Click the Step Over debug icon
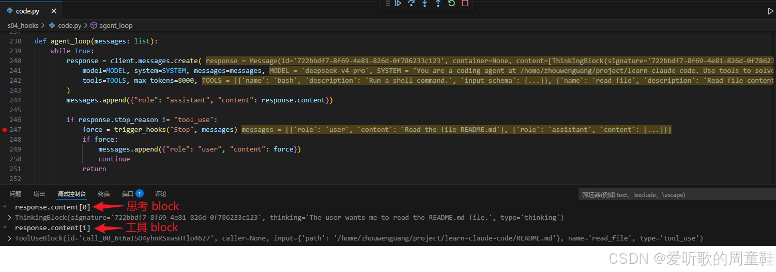Screen dimensions: 776x272 (x=412, y=3)
